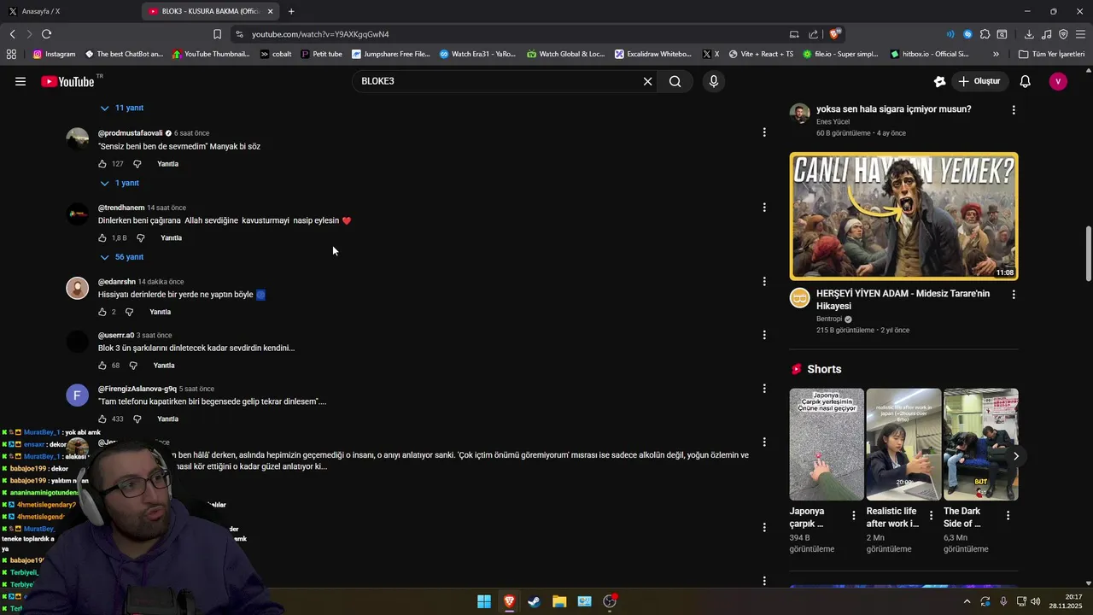Open Japonya çarpık Short thumbnail
This screenshot has height=615, width=1093.
pyautogui.click(x=827, y=444)
